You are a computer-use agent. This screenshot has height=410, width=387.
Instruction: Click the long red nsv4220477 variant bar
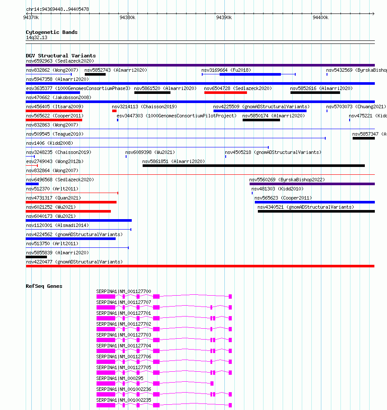tap(200, 267)
